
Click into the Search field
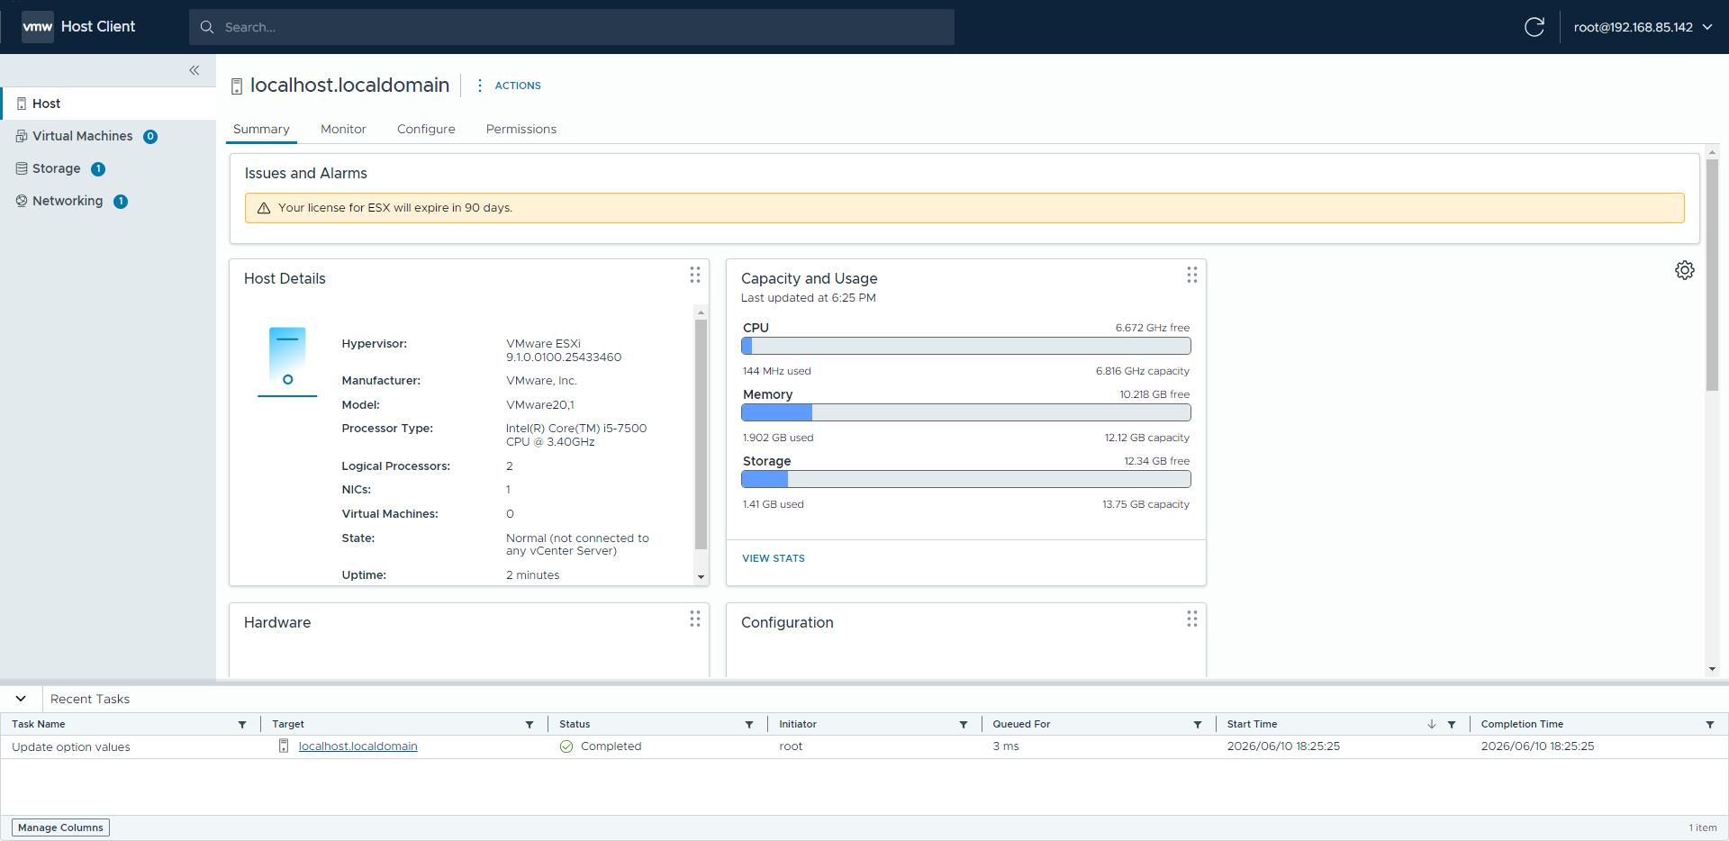coord(572,27)
